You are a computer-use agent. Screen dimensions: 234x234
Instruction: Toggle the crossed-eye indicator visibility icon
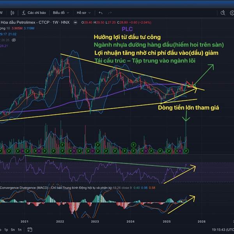(x=14, y=40)
